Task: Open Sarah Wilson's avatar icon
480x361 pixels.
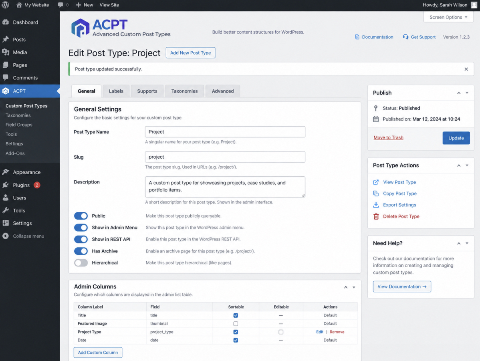Action: pos(474,5)
